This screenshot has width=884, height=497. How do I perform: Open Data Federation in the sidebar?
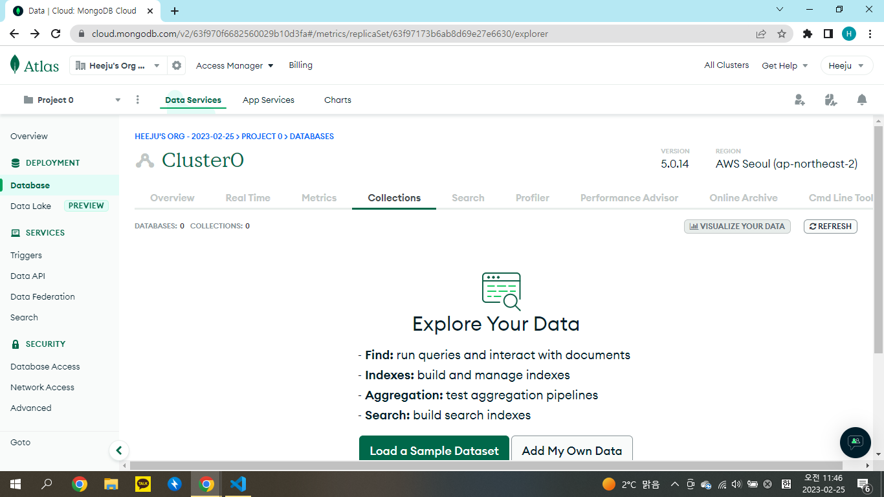[x=43, y=297]
